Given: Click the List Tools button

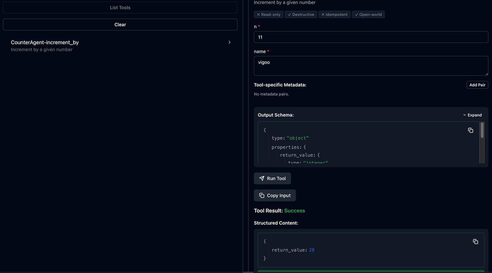Looking at the screenshot, I should pos(120,8).
